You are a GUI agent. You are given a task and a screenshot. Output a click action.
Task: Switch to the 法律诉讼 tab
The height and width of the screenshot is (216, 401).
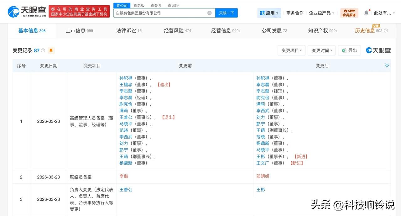pyautogui.click(x=129, y=31)
